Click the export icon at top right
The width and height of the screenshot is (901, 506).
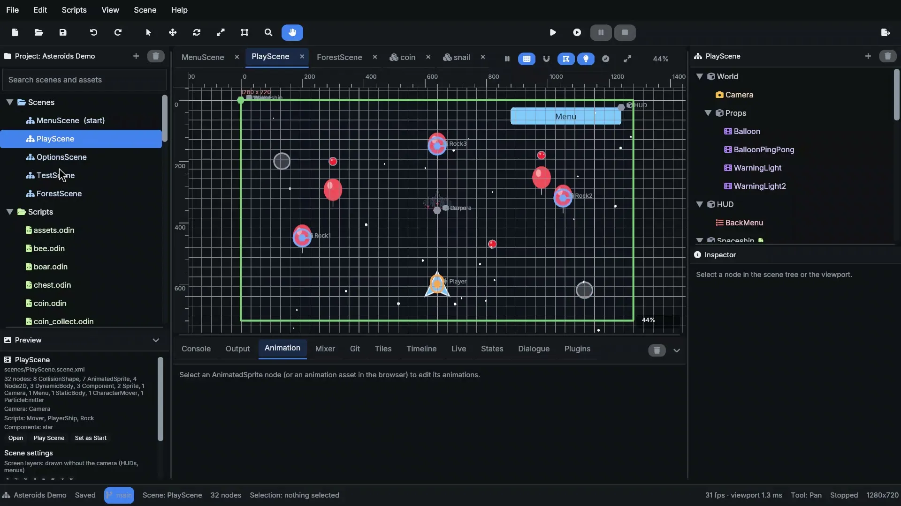886,32
